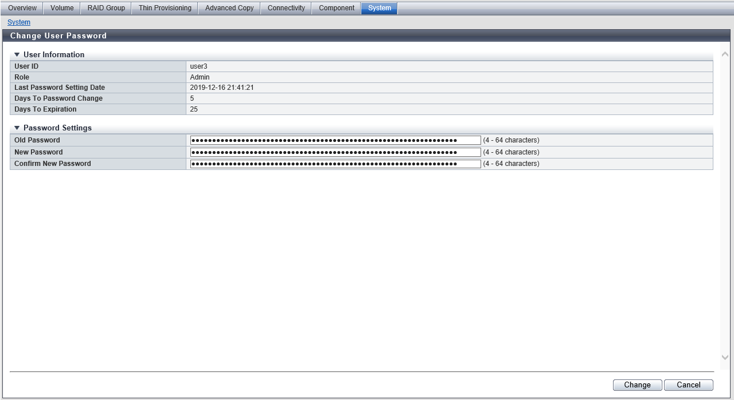734x400 pixels.
Task: Focus the Old Password field
Action: tap(335, 140)
